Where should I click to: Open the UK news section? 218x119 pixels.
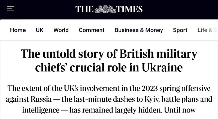pyautogui.click(x=40, y=30)
